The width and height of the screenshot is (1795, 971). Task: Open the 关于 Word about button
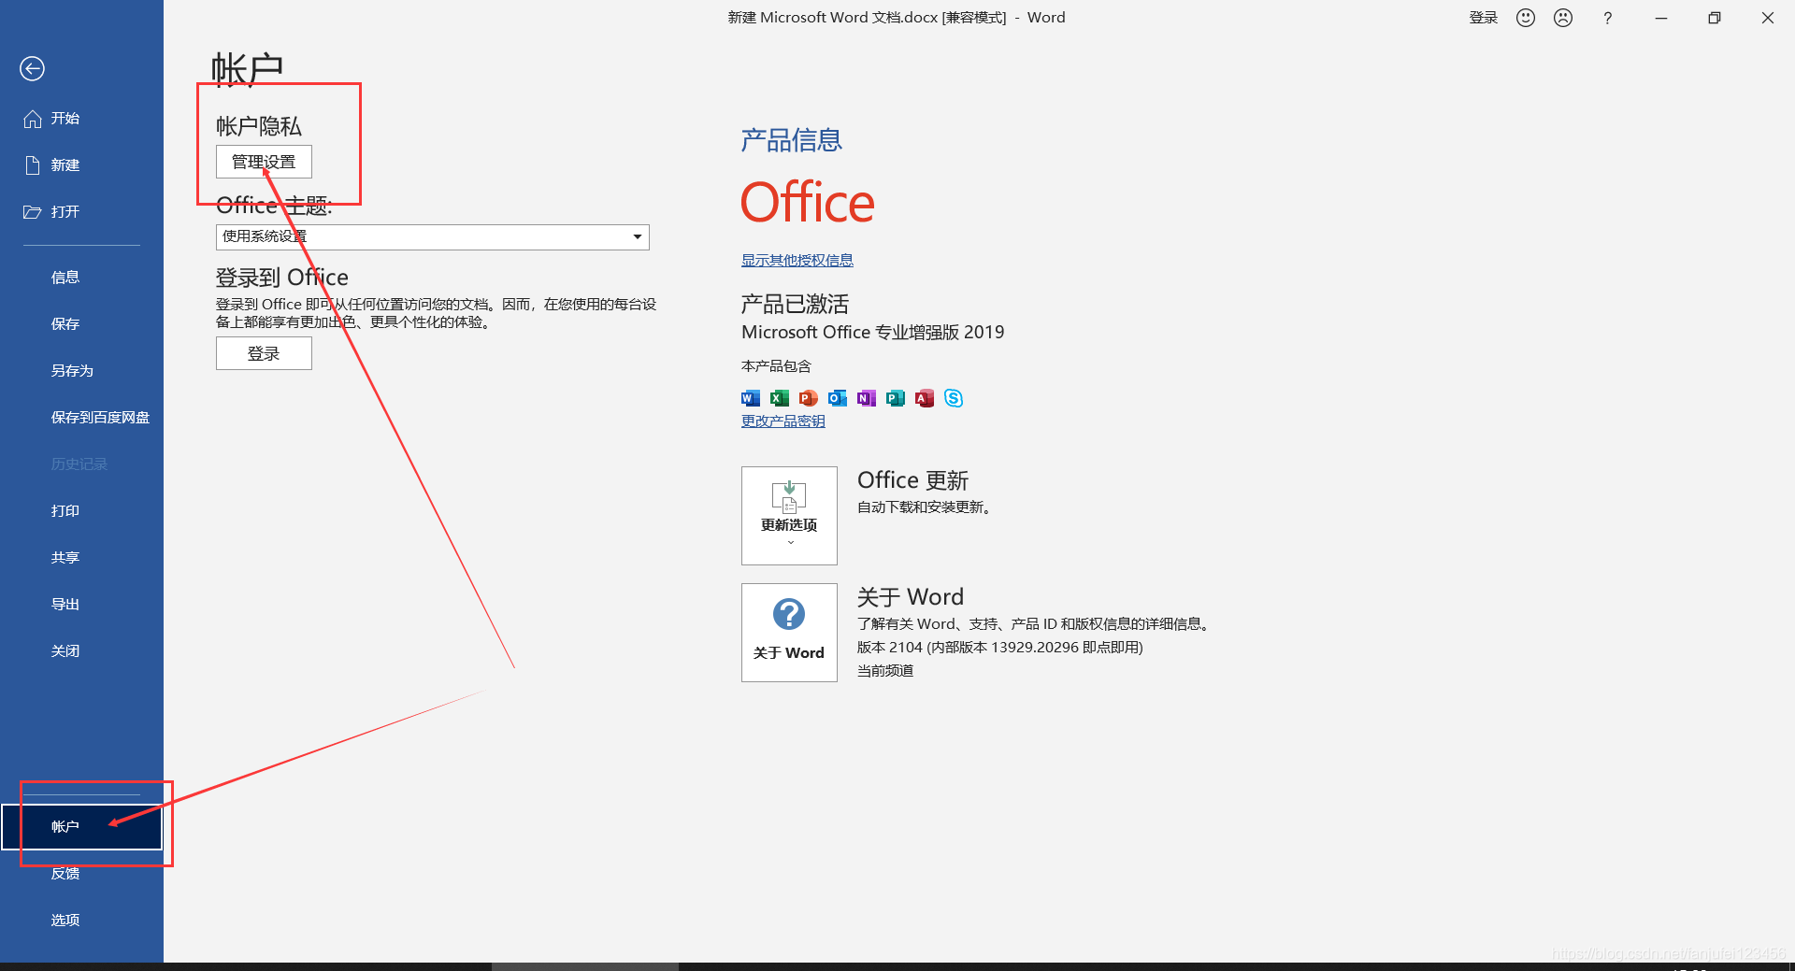point(789,633)
